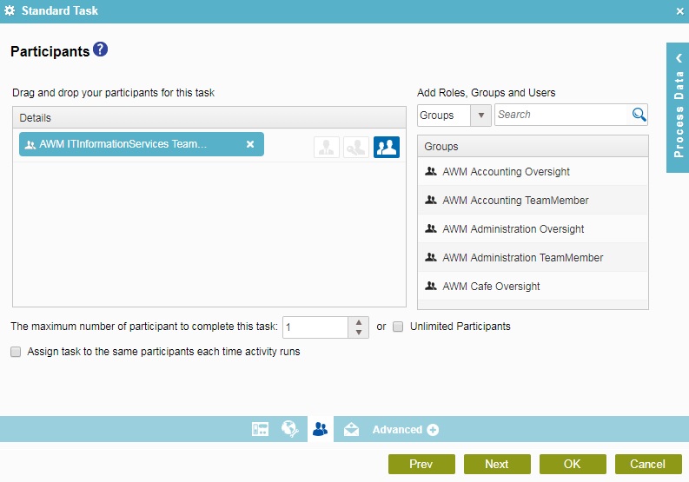Check Assign task to same participants
The height and width of the screenshot is (482, 689).
[16, 352]
